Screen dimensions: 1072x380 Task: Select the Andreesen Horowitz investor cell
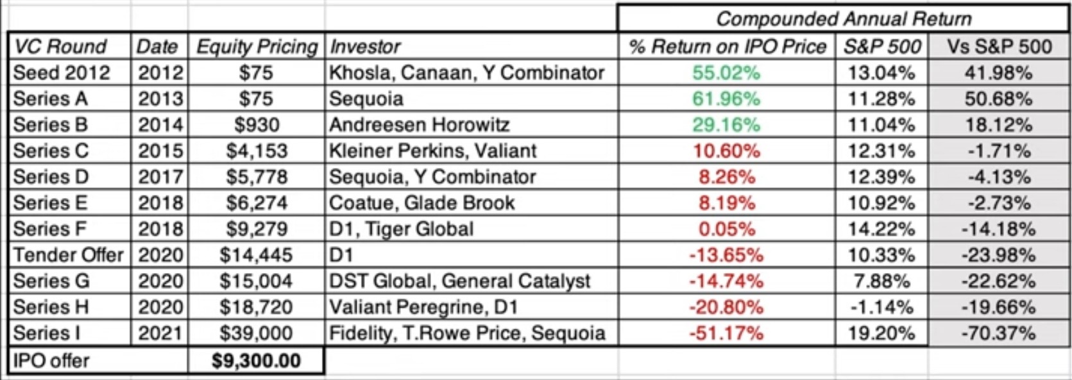(419, 124)
